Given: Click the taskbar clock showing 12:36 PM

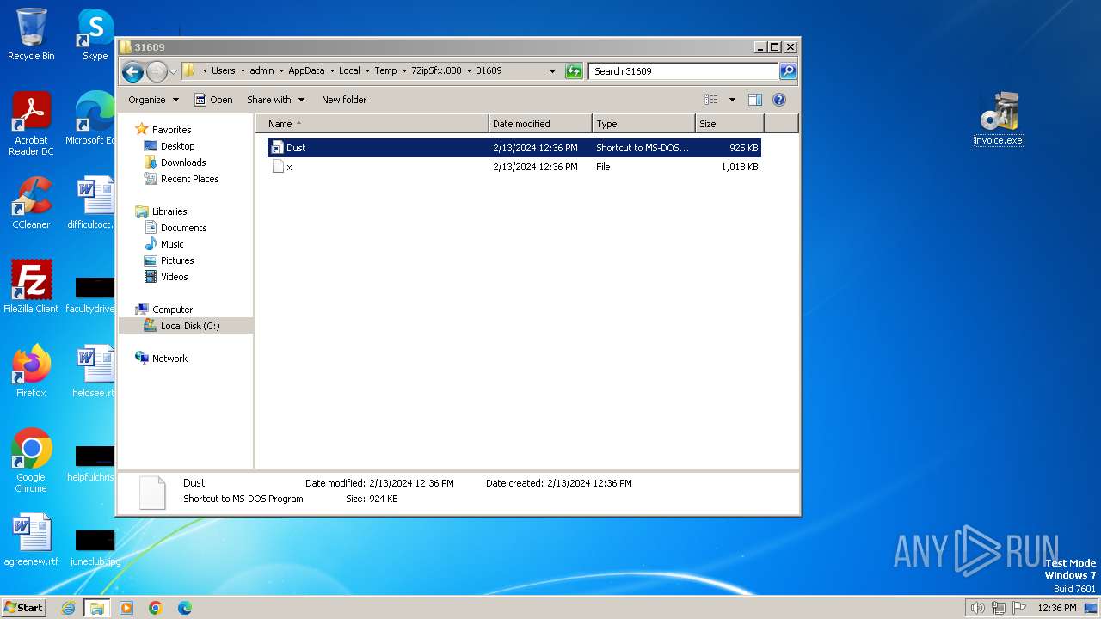Looking at the screenshot, I should tap(1056, 608).
